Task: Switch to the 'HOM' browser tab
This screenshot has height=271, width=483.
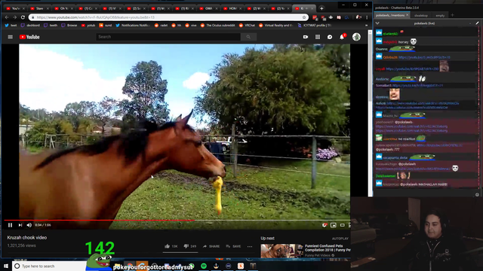Action: tap(233, 8)
